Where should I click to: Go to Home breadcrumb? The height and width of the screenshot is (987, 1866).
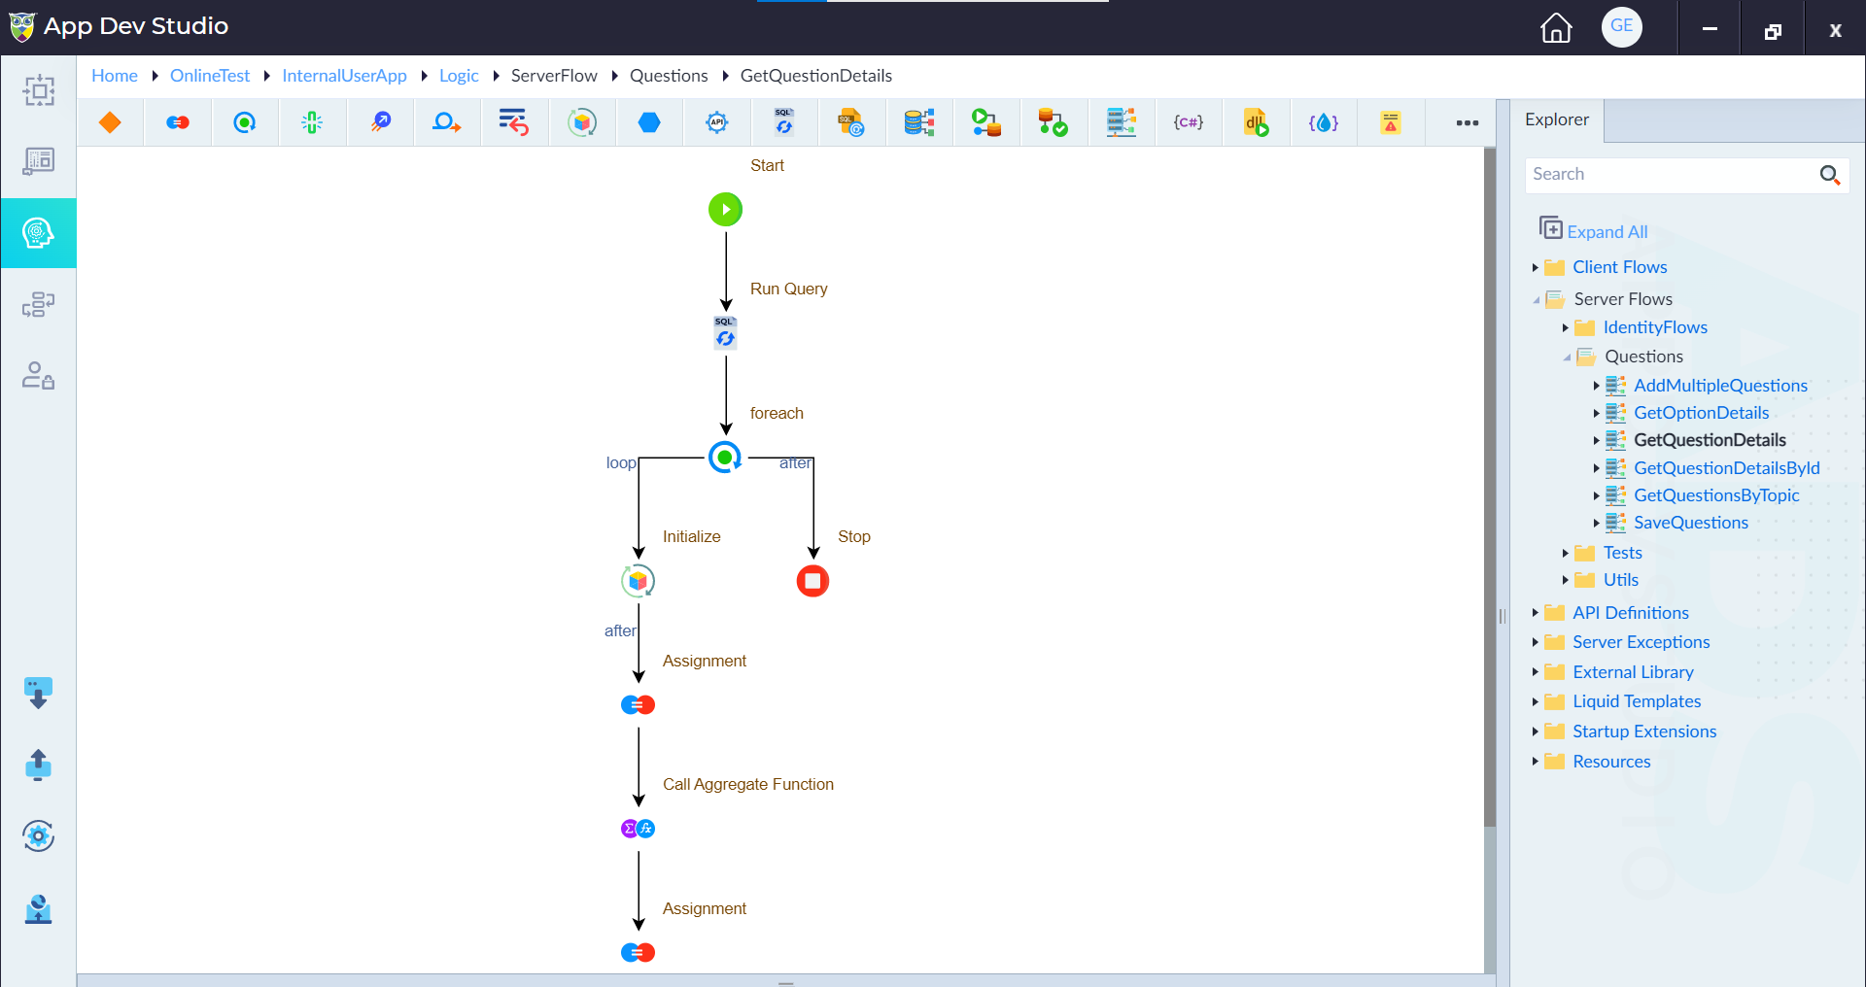pos(115,76)
